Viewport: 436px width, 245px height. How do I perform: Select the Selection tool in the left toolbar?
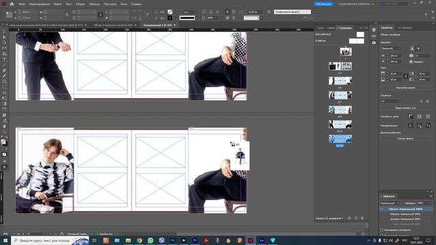tap(4, 32)
